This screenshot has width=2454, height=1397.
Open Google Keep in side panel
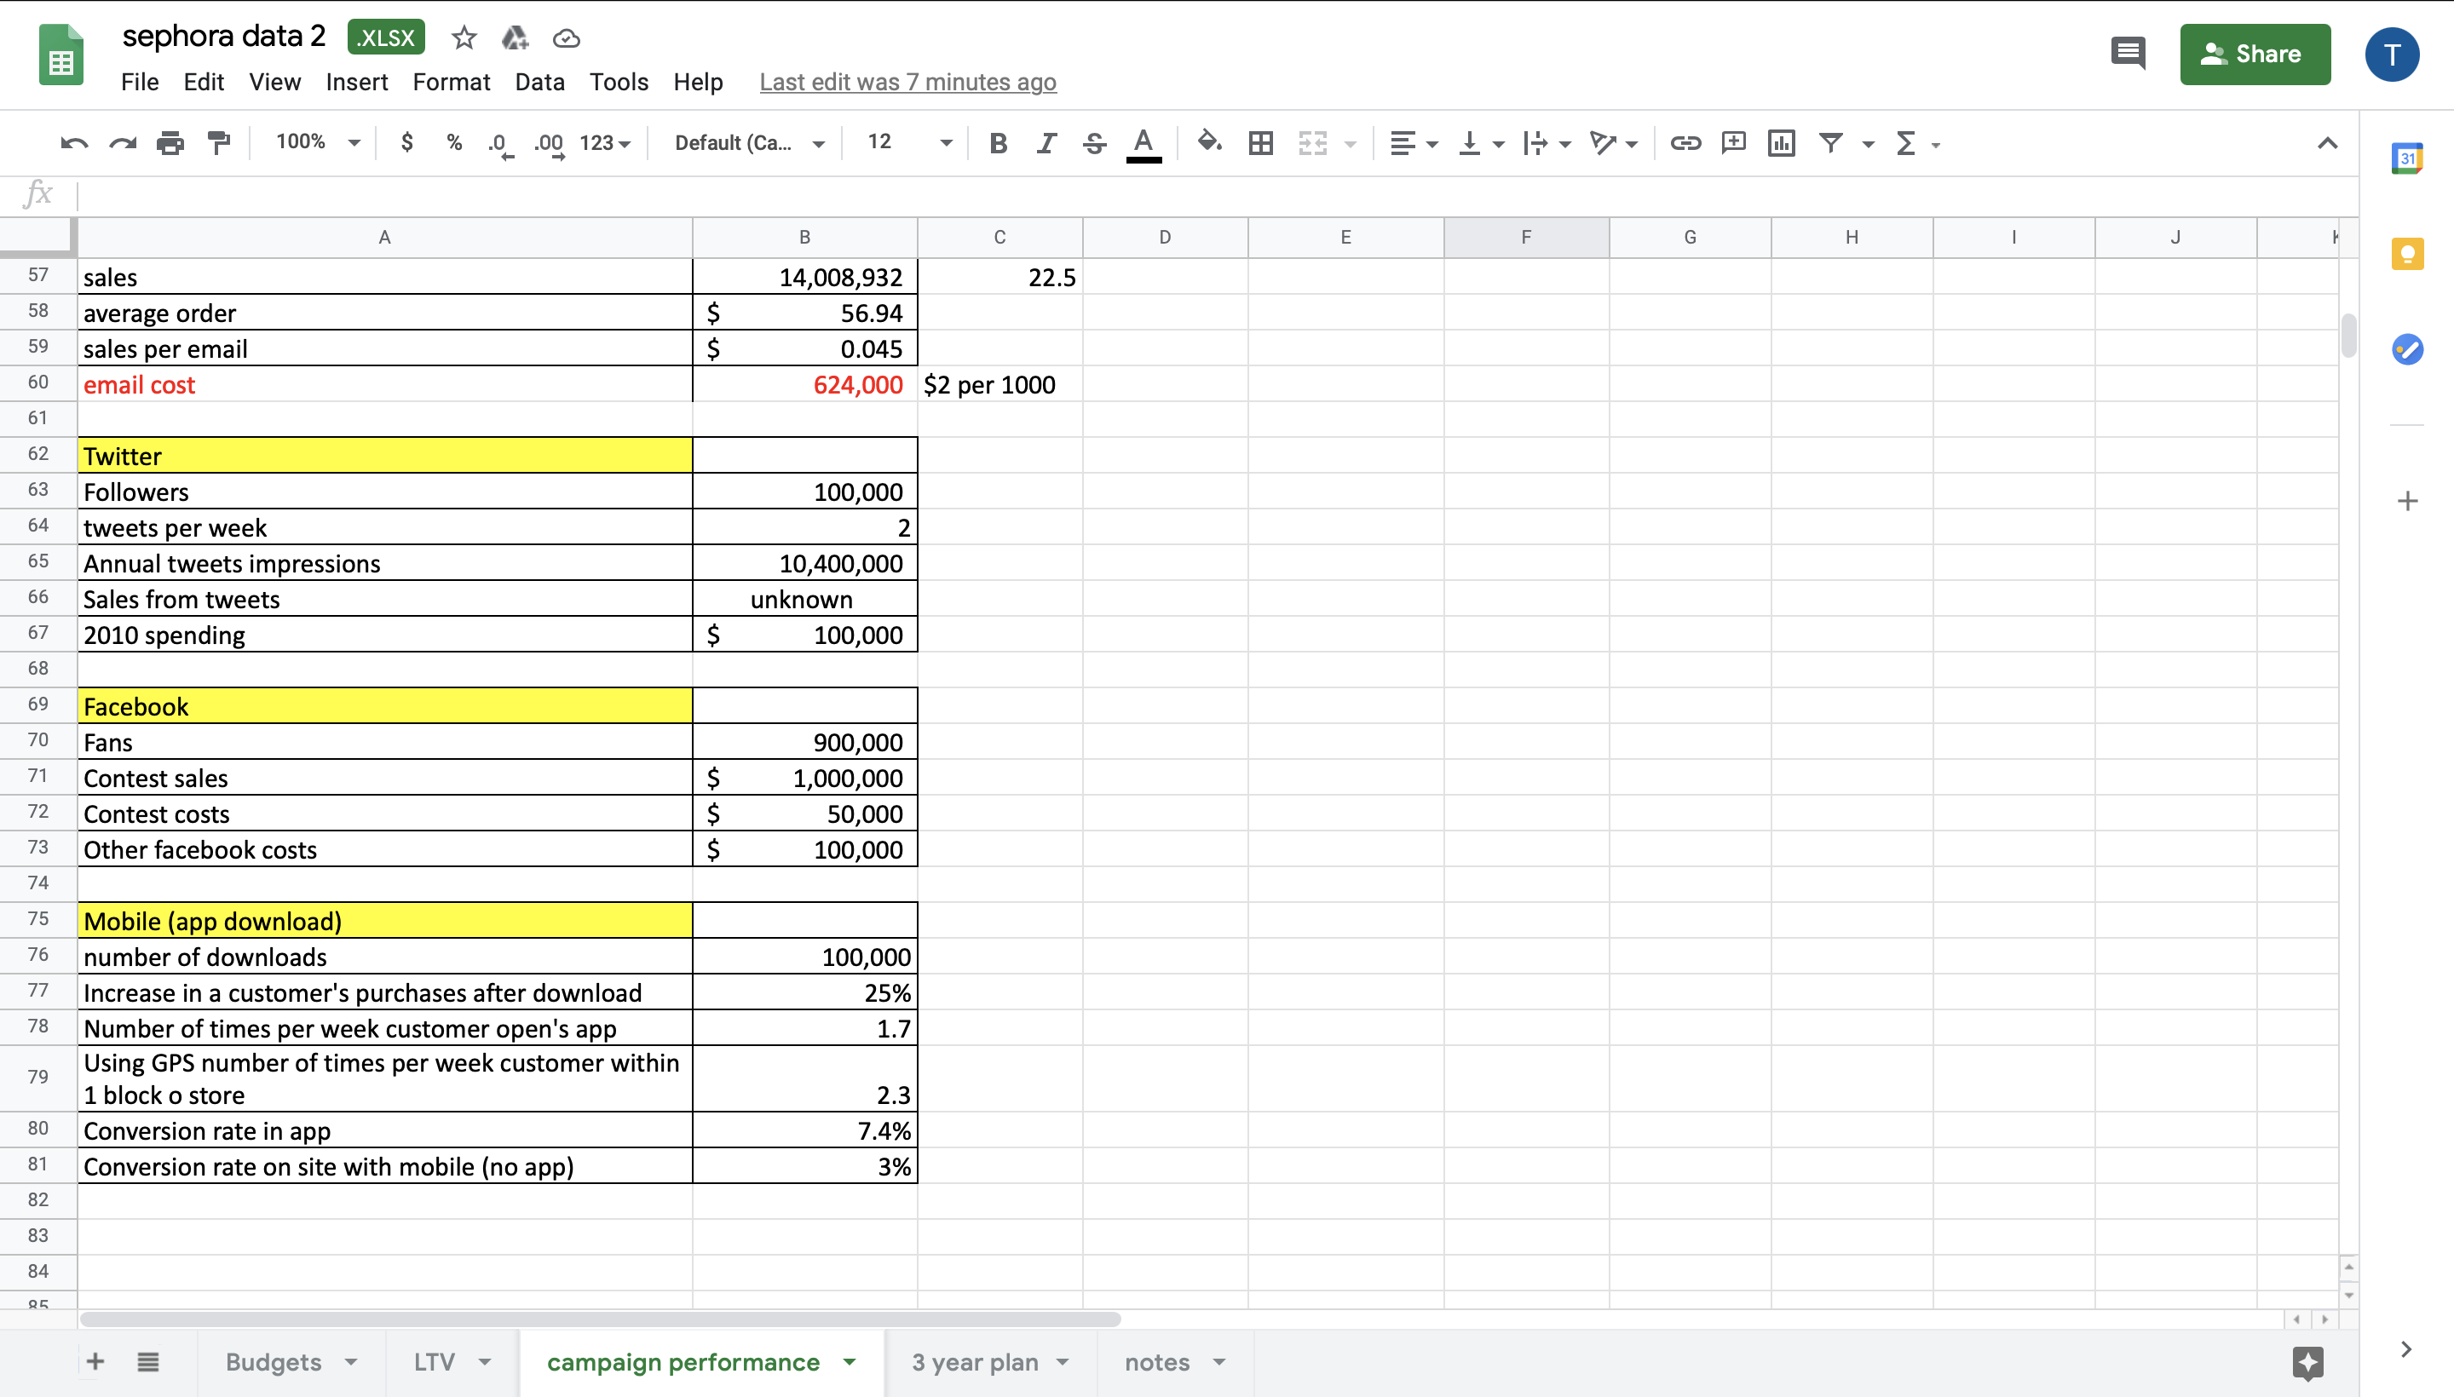point(2408,253)
